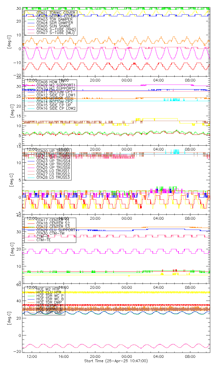Screen dimensions: 221x373
Task: Click the 'OTA02 SDRWC COVER' legend entry
Action: (56, 16)
